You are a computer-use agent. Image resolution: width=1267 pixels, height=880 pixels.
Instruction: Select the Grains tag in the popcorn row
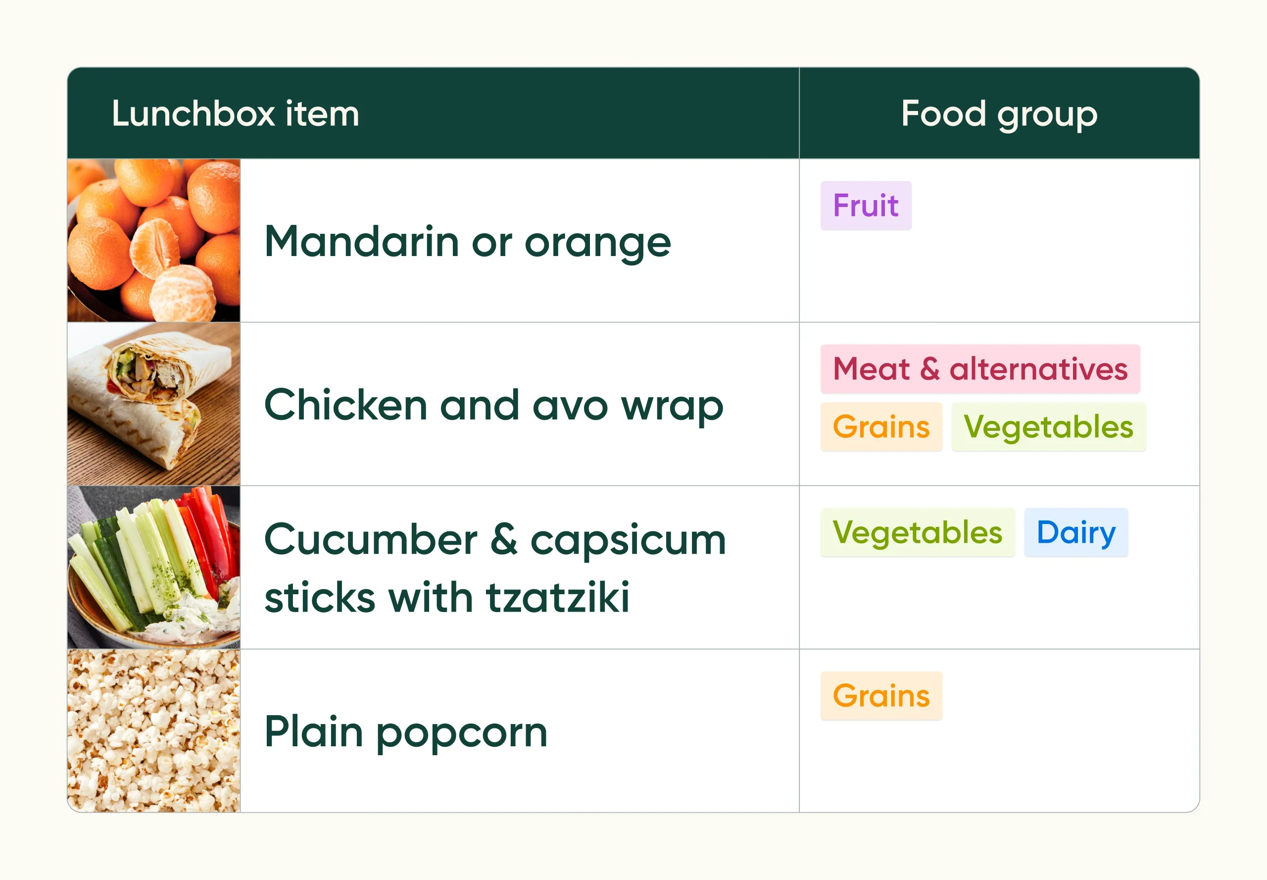tap(880, 696)
